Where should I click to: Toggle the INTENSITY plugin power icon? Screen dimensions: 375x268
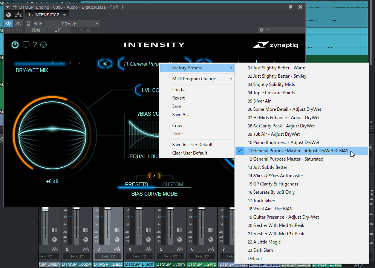point(15,44)
